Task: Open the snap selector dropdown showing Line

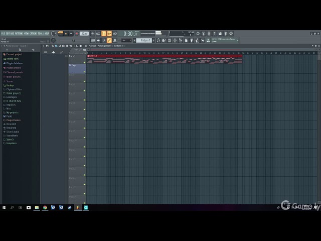Action: point(126,40)
